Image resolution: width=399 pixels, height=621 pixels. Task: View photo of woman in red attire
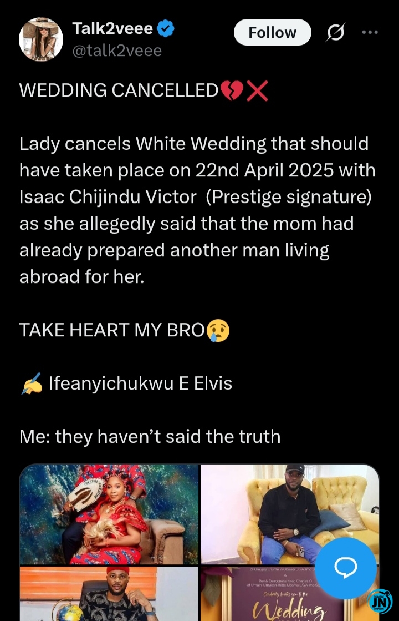(109, 514)
